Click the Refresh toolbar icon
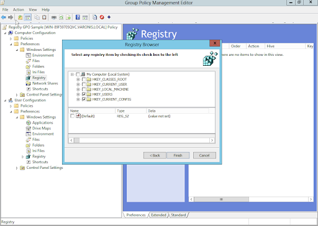This screenshot has width=318, height=226. point(61,17)
